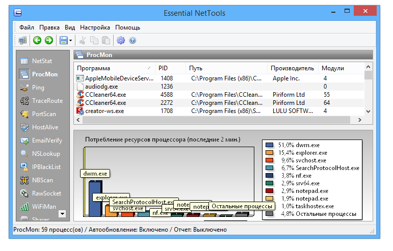This screenshot has width=393, height=251.
Task: Open the PortScan tool
Action: pos(38,114)
